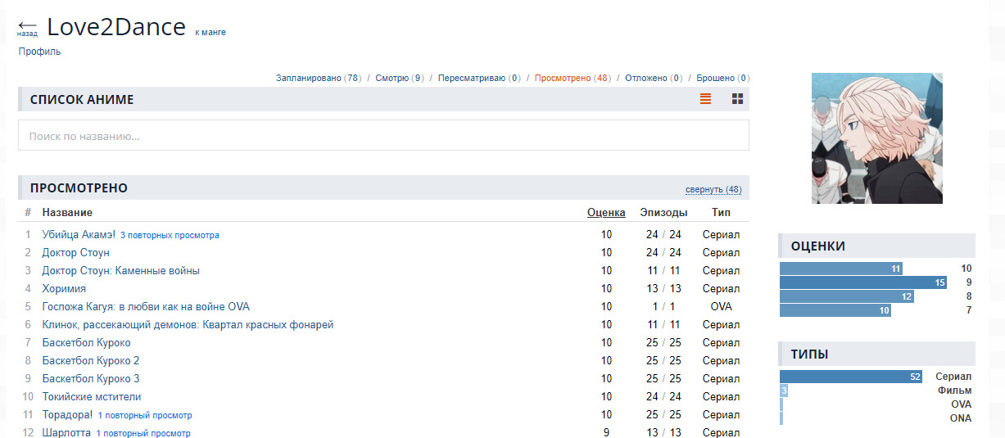Viewport: 1005px width, 438px height.
Task: Collapse the Просмотрено list
Action: 713,190
